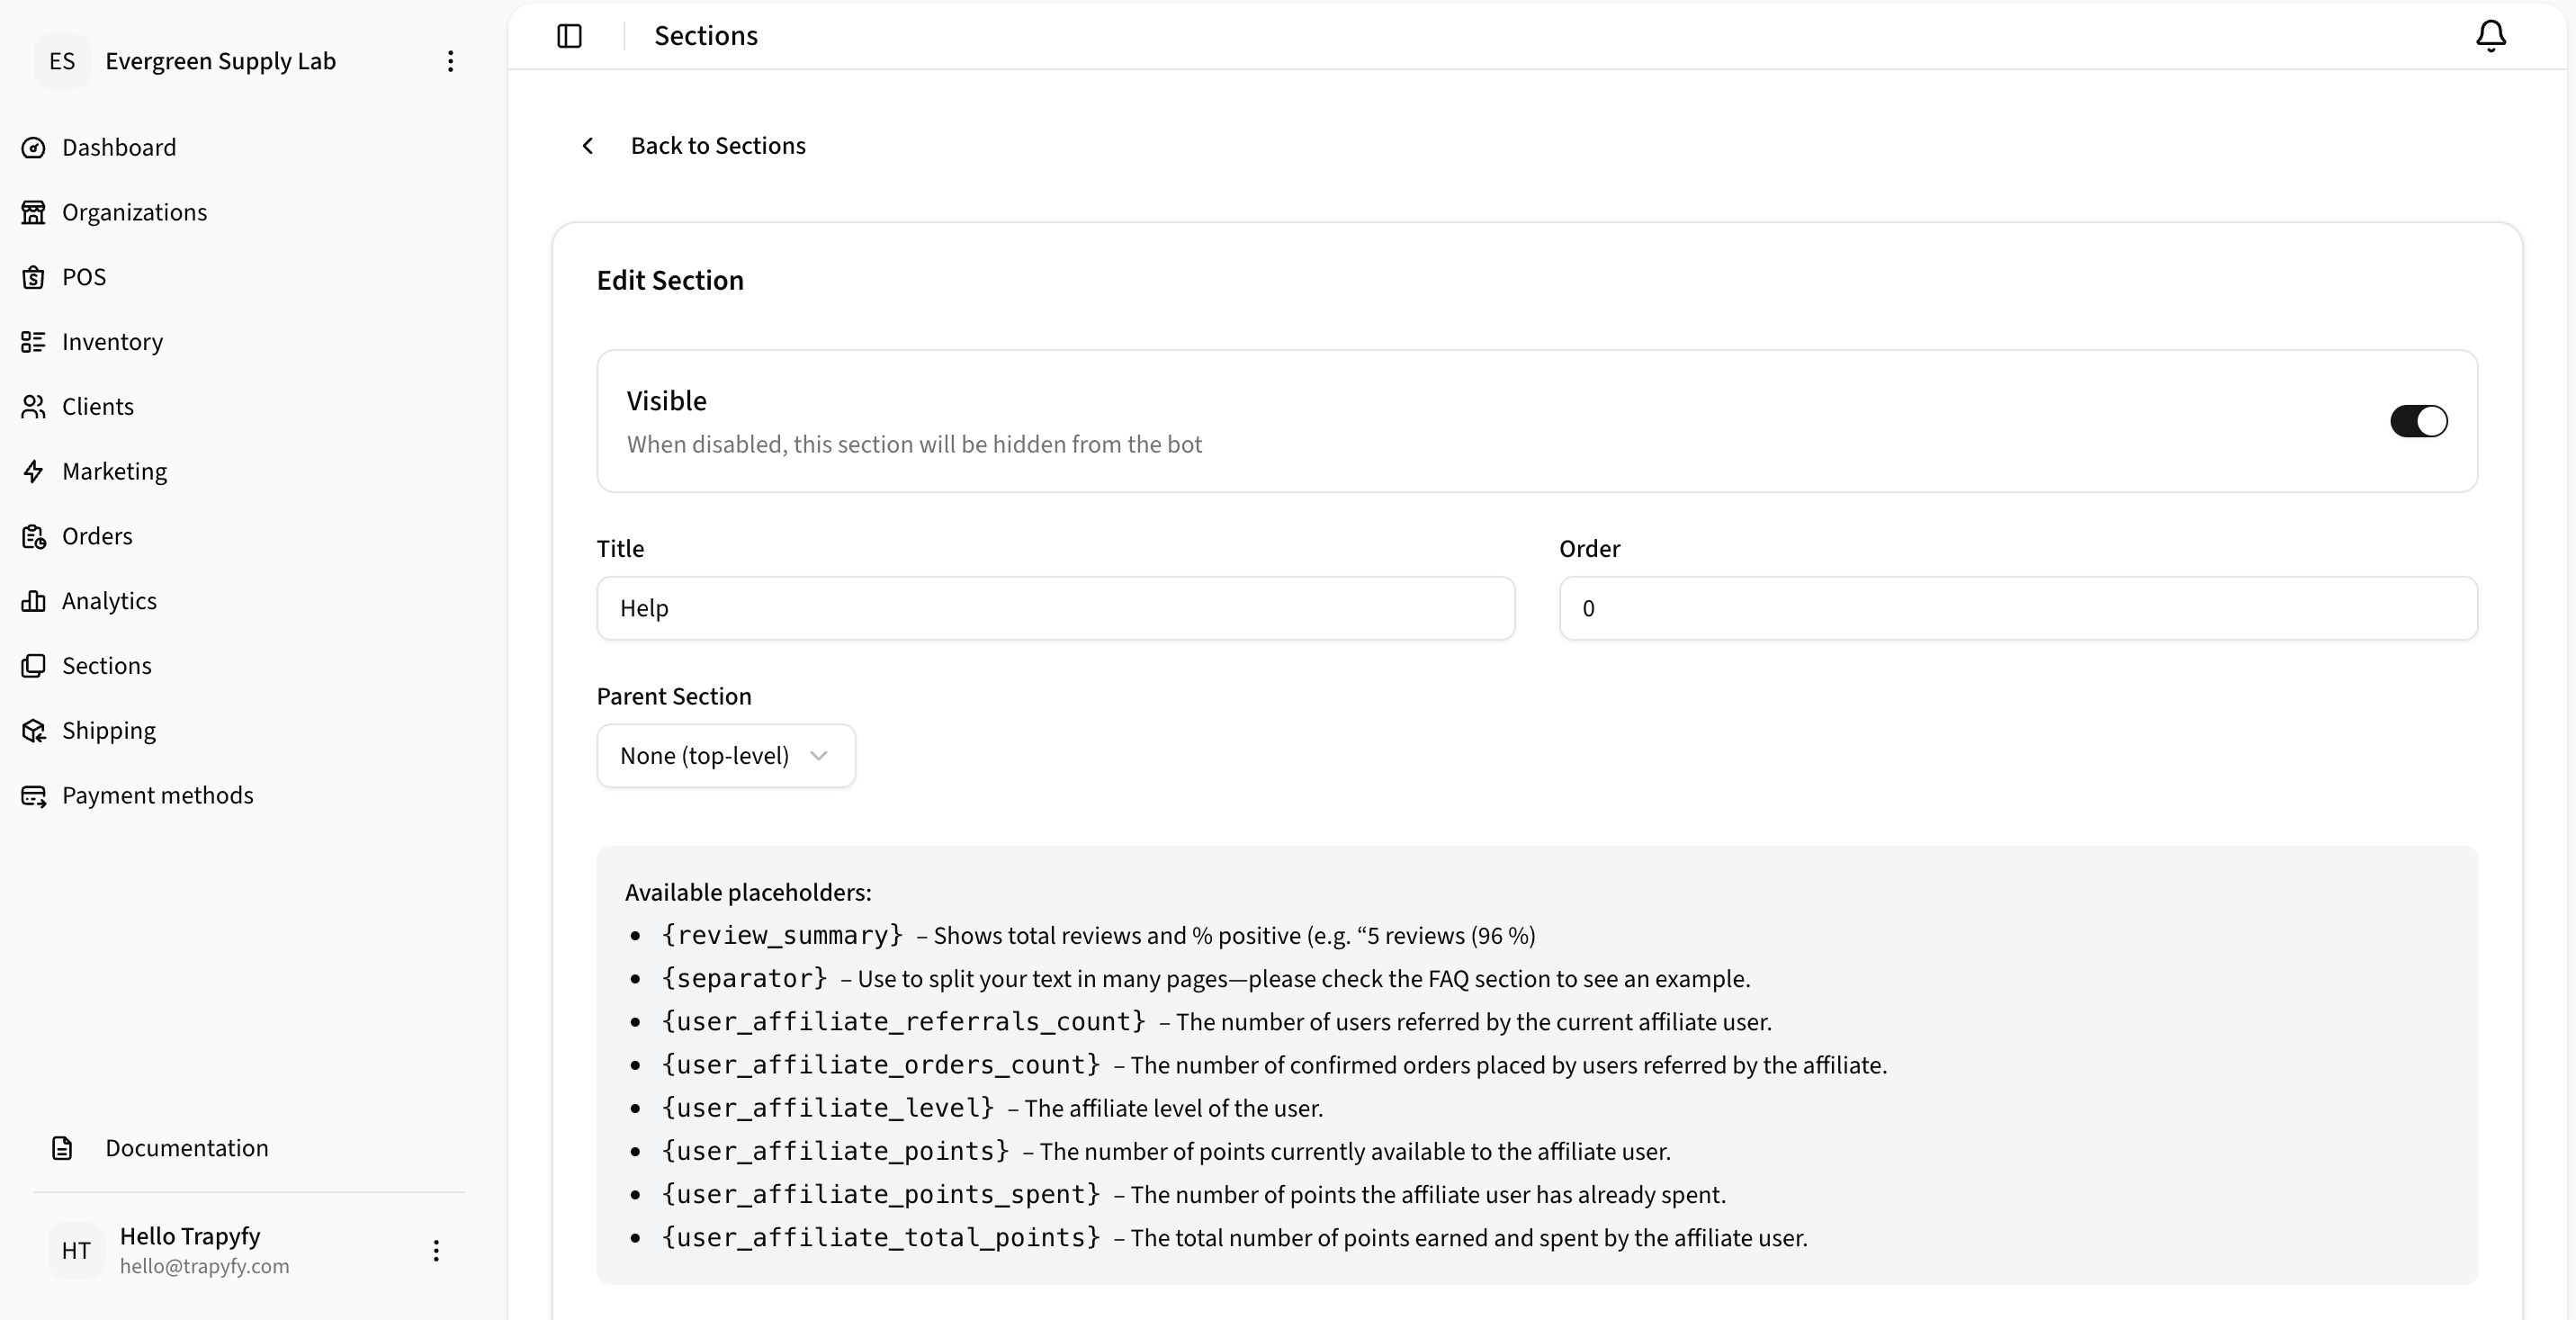This screenshot has height=1320, width=2576.
Task: Click the Organizations storefront icon
Action: [34, 212]
